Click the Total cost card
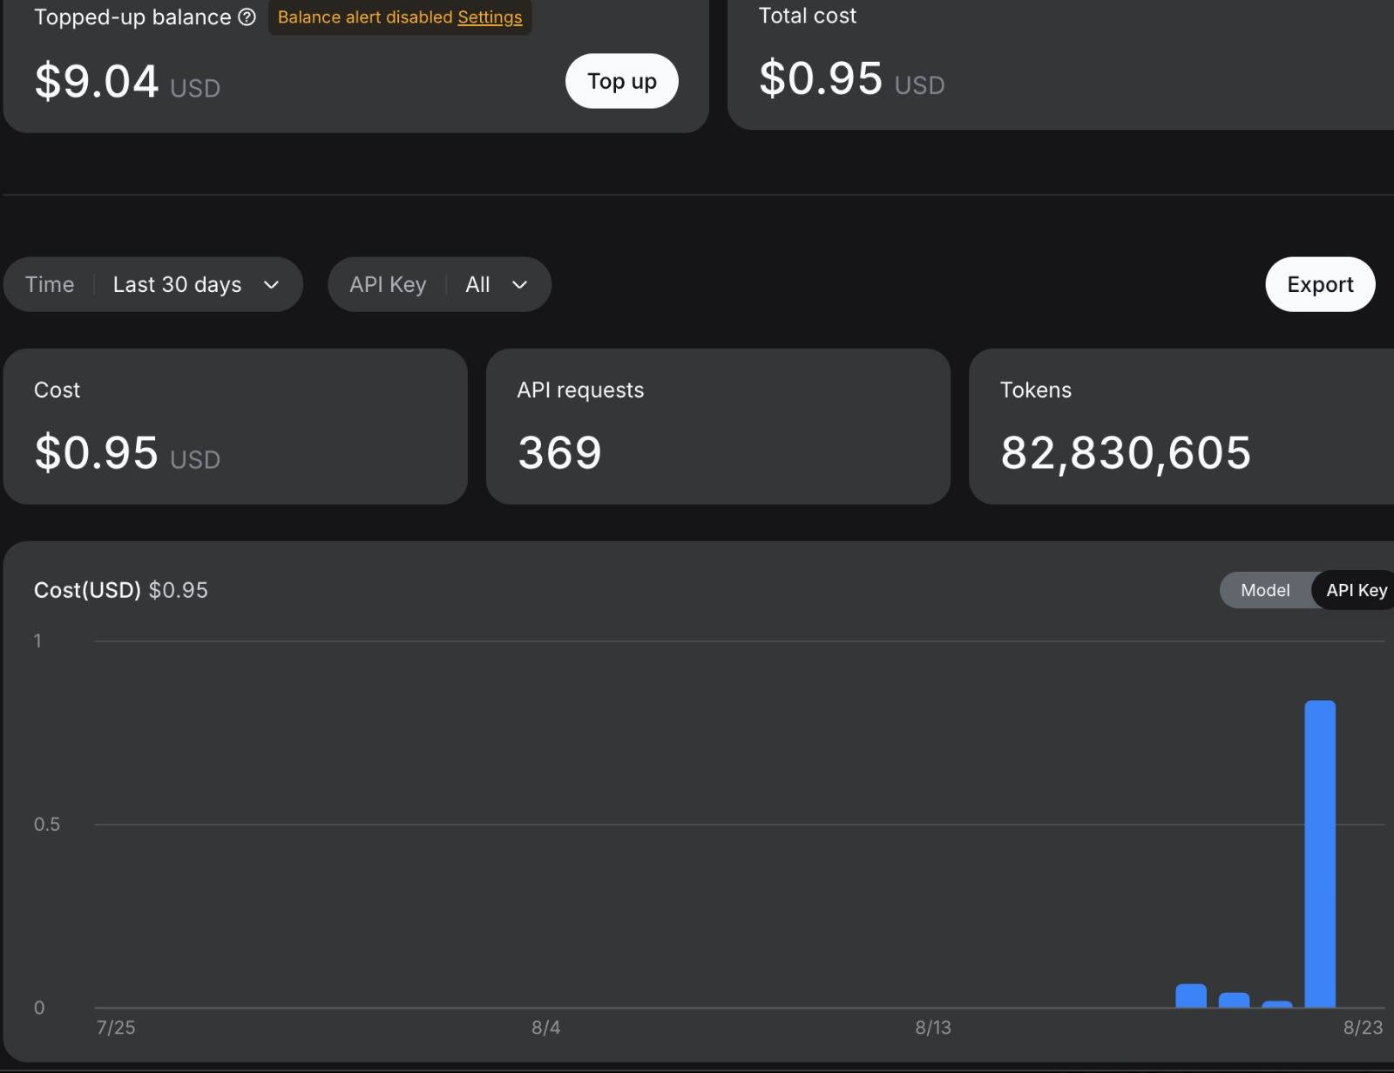 [x=1061, y=65]
